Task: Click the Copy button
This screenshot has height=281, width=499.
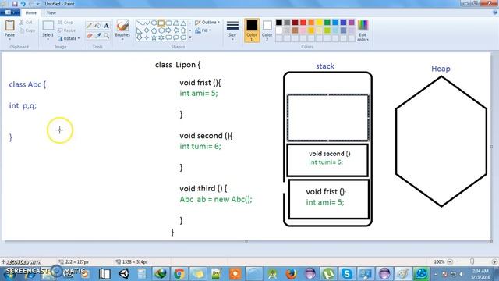Action: coord(27,30)
